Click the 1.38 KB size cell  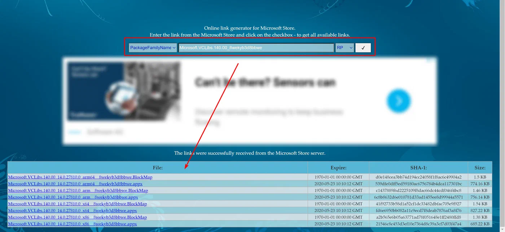pos(480,217)
